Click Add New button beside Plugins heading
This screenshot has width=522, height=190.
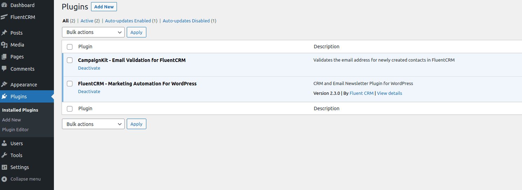[x=104, y=7]
